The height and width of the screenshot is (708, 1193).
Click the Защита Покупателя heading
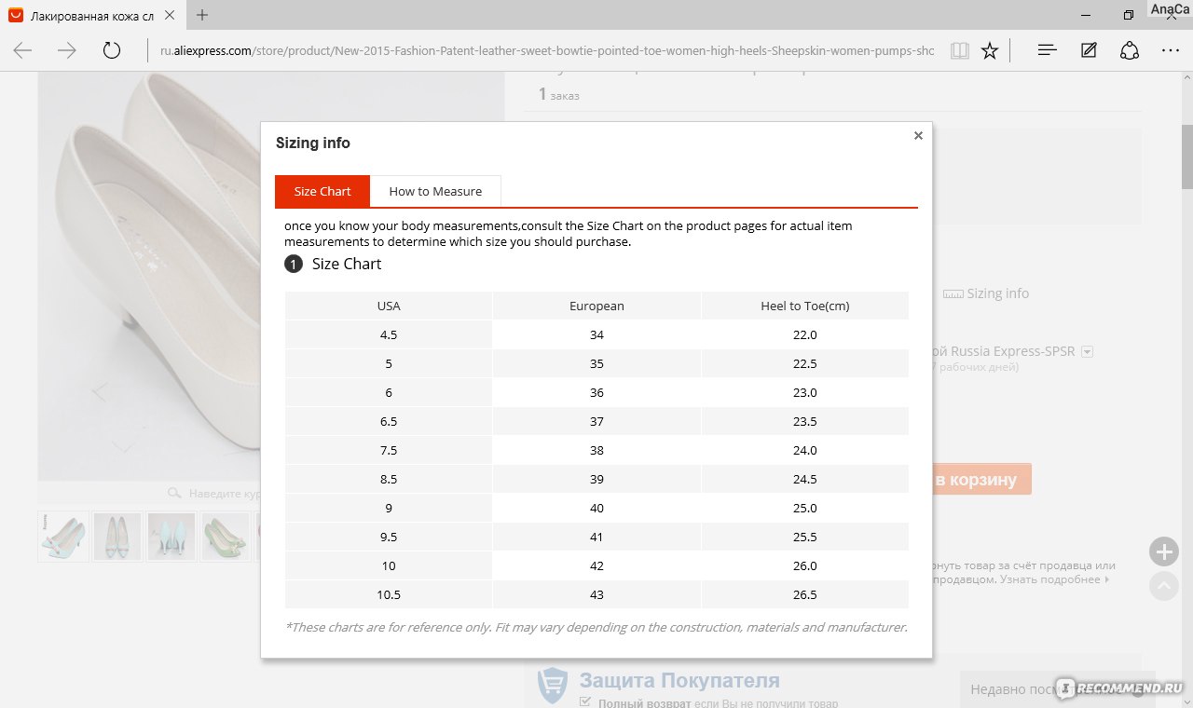(679, 680)
